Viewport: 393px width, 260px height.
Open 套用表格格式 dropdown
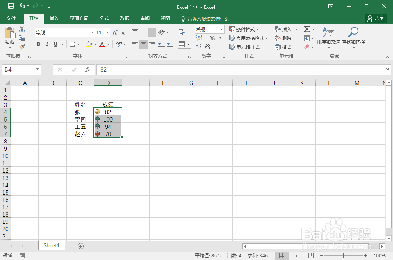[248, 38]
